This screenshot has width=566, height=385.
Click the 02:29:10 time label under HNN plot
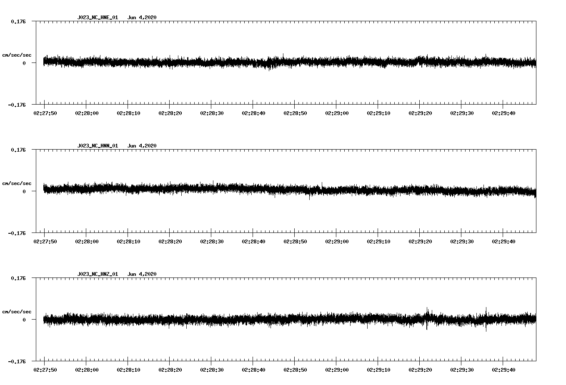pyautogui.click(x=378, y=242)
